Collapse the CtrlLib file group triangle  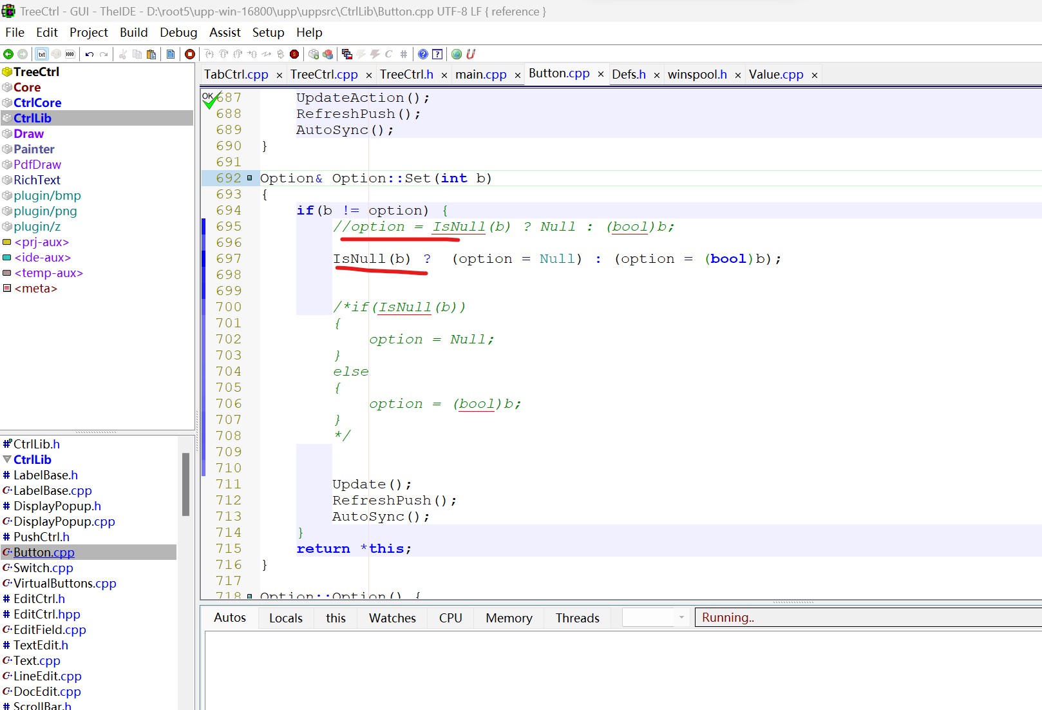7,459
